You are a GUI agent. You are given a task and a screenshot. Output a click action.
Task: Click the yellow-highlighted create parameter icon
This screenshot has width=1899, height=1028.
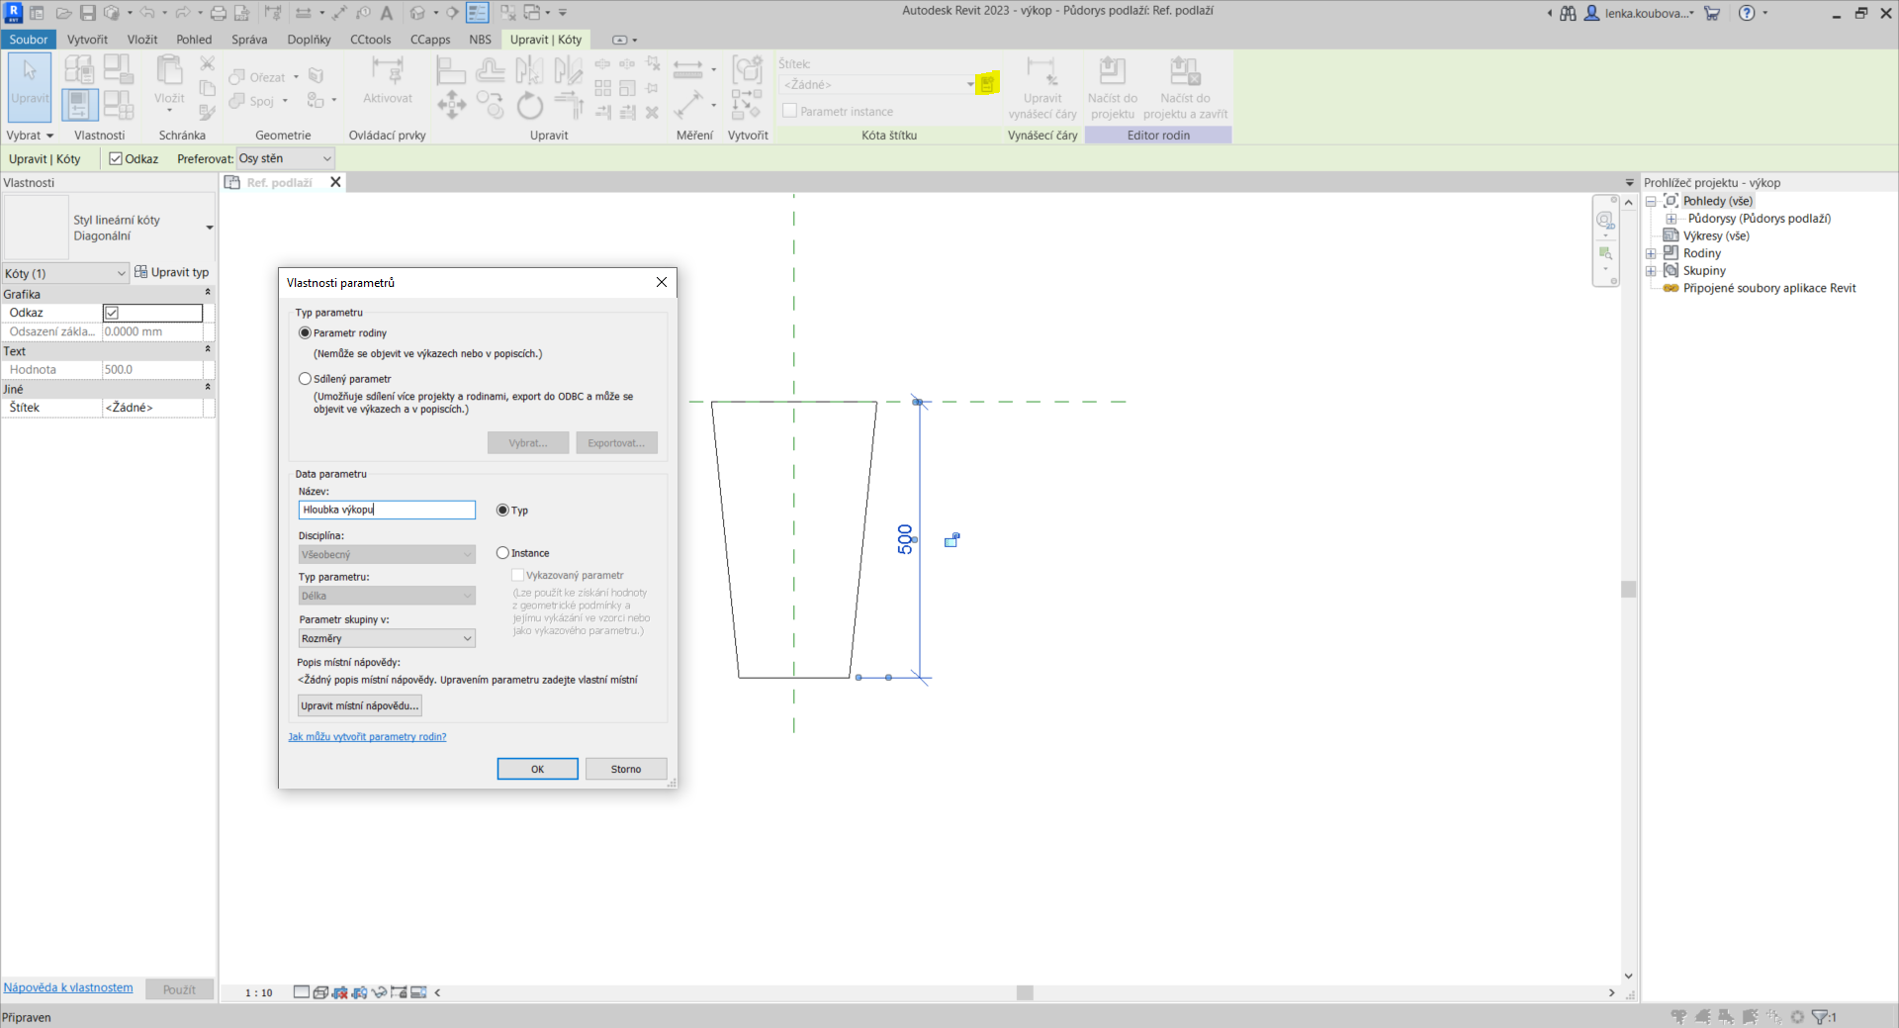986,84
